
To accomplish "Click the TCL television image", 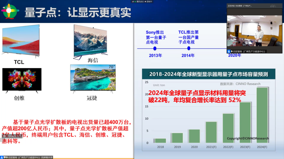I will 21,41.
